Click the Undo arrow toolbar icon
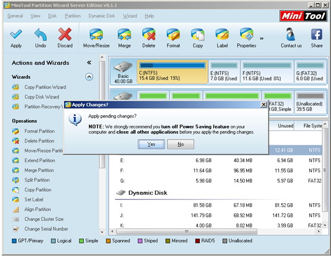331x256 pixels. tap(40, 34)
